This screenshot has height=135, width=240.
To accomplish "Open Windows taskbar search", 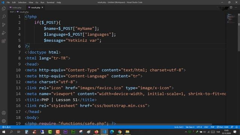I will tap(11, 132).
